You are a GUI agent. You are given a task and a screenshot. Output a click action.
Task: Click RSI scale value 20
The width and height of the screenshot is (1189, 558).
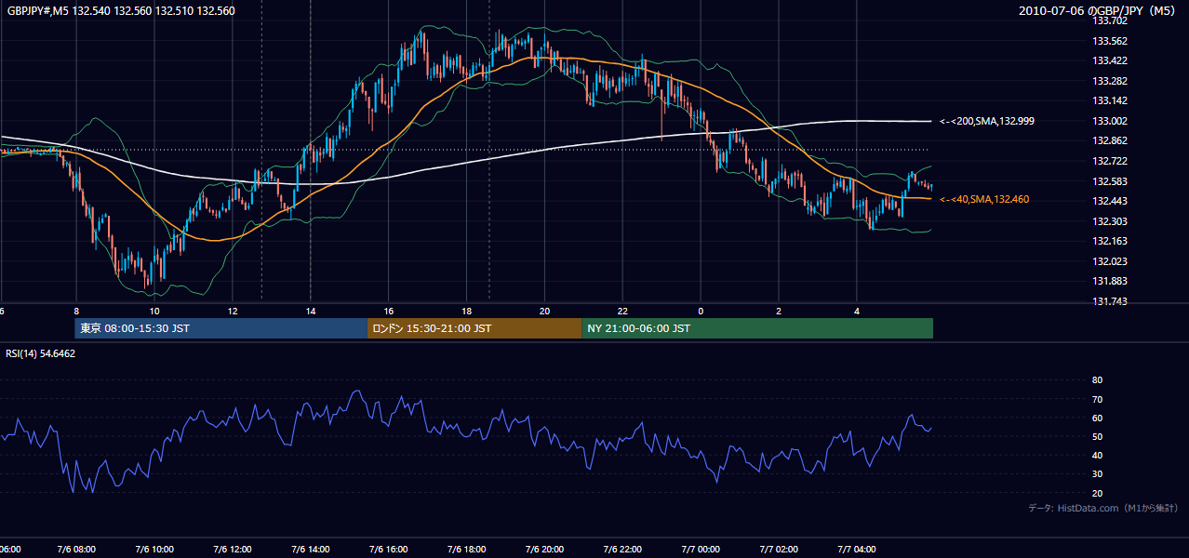point(1098,493)
